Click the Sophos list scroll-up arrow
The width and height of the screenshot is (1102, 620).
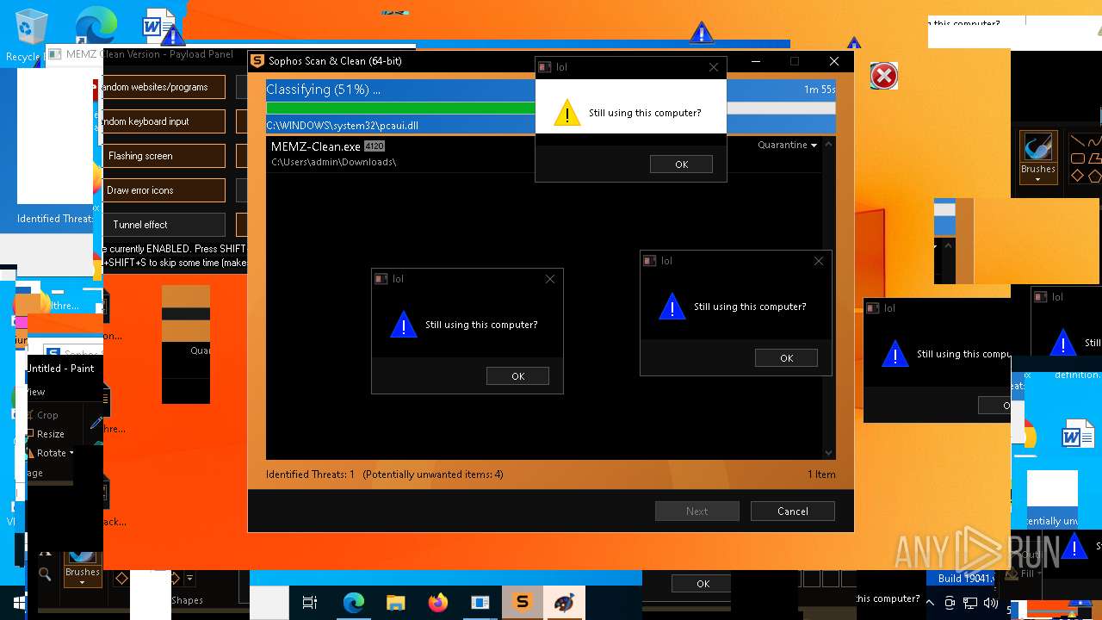click(x=828, y=145)
